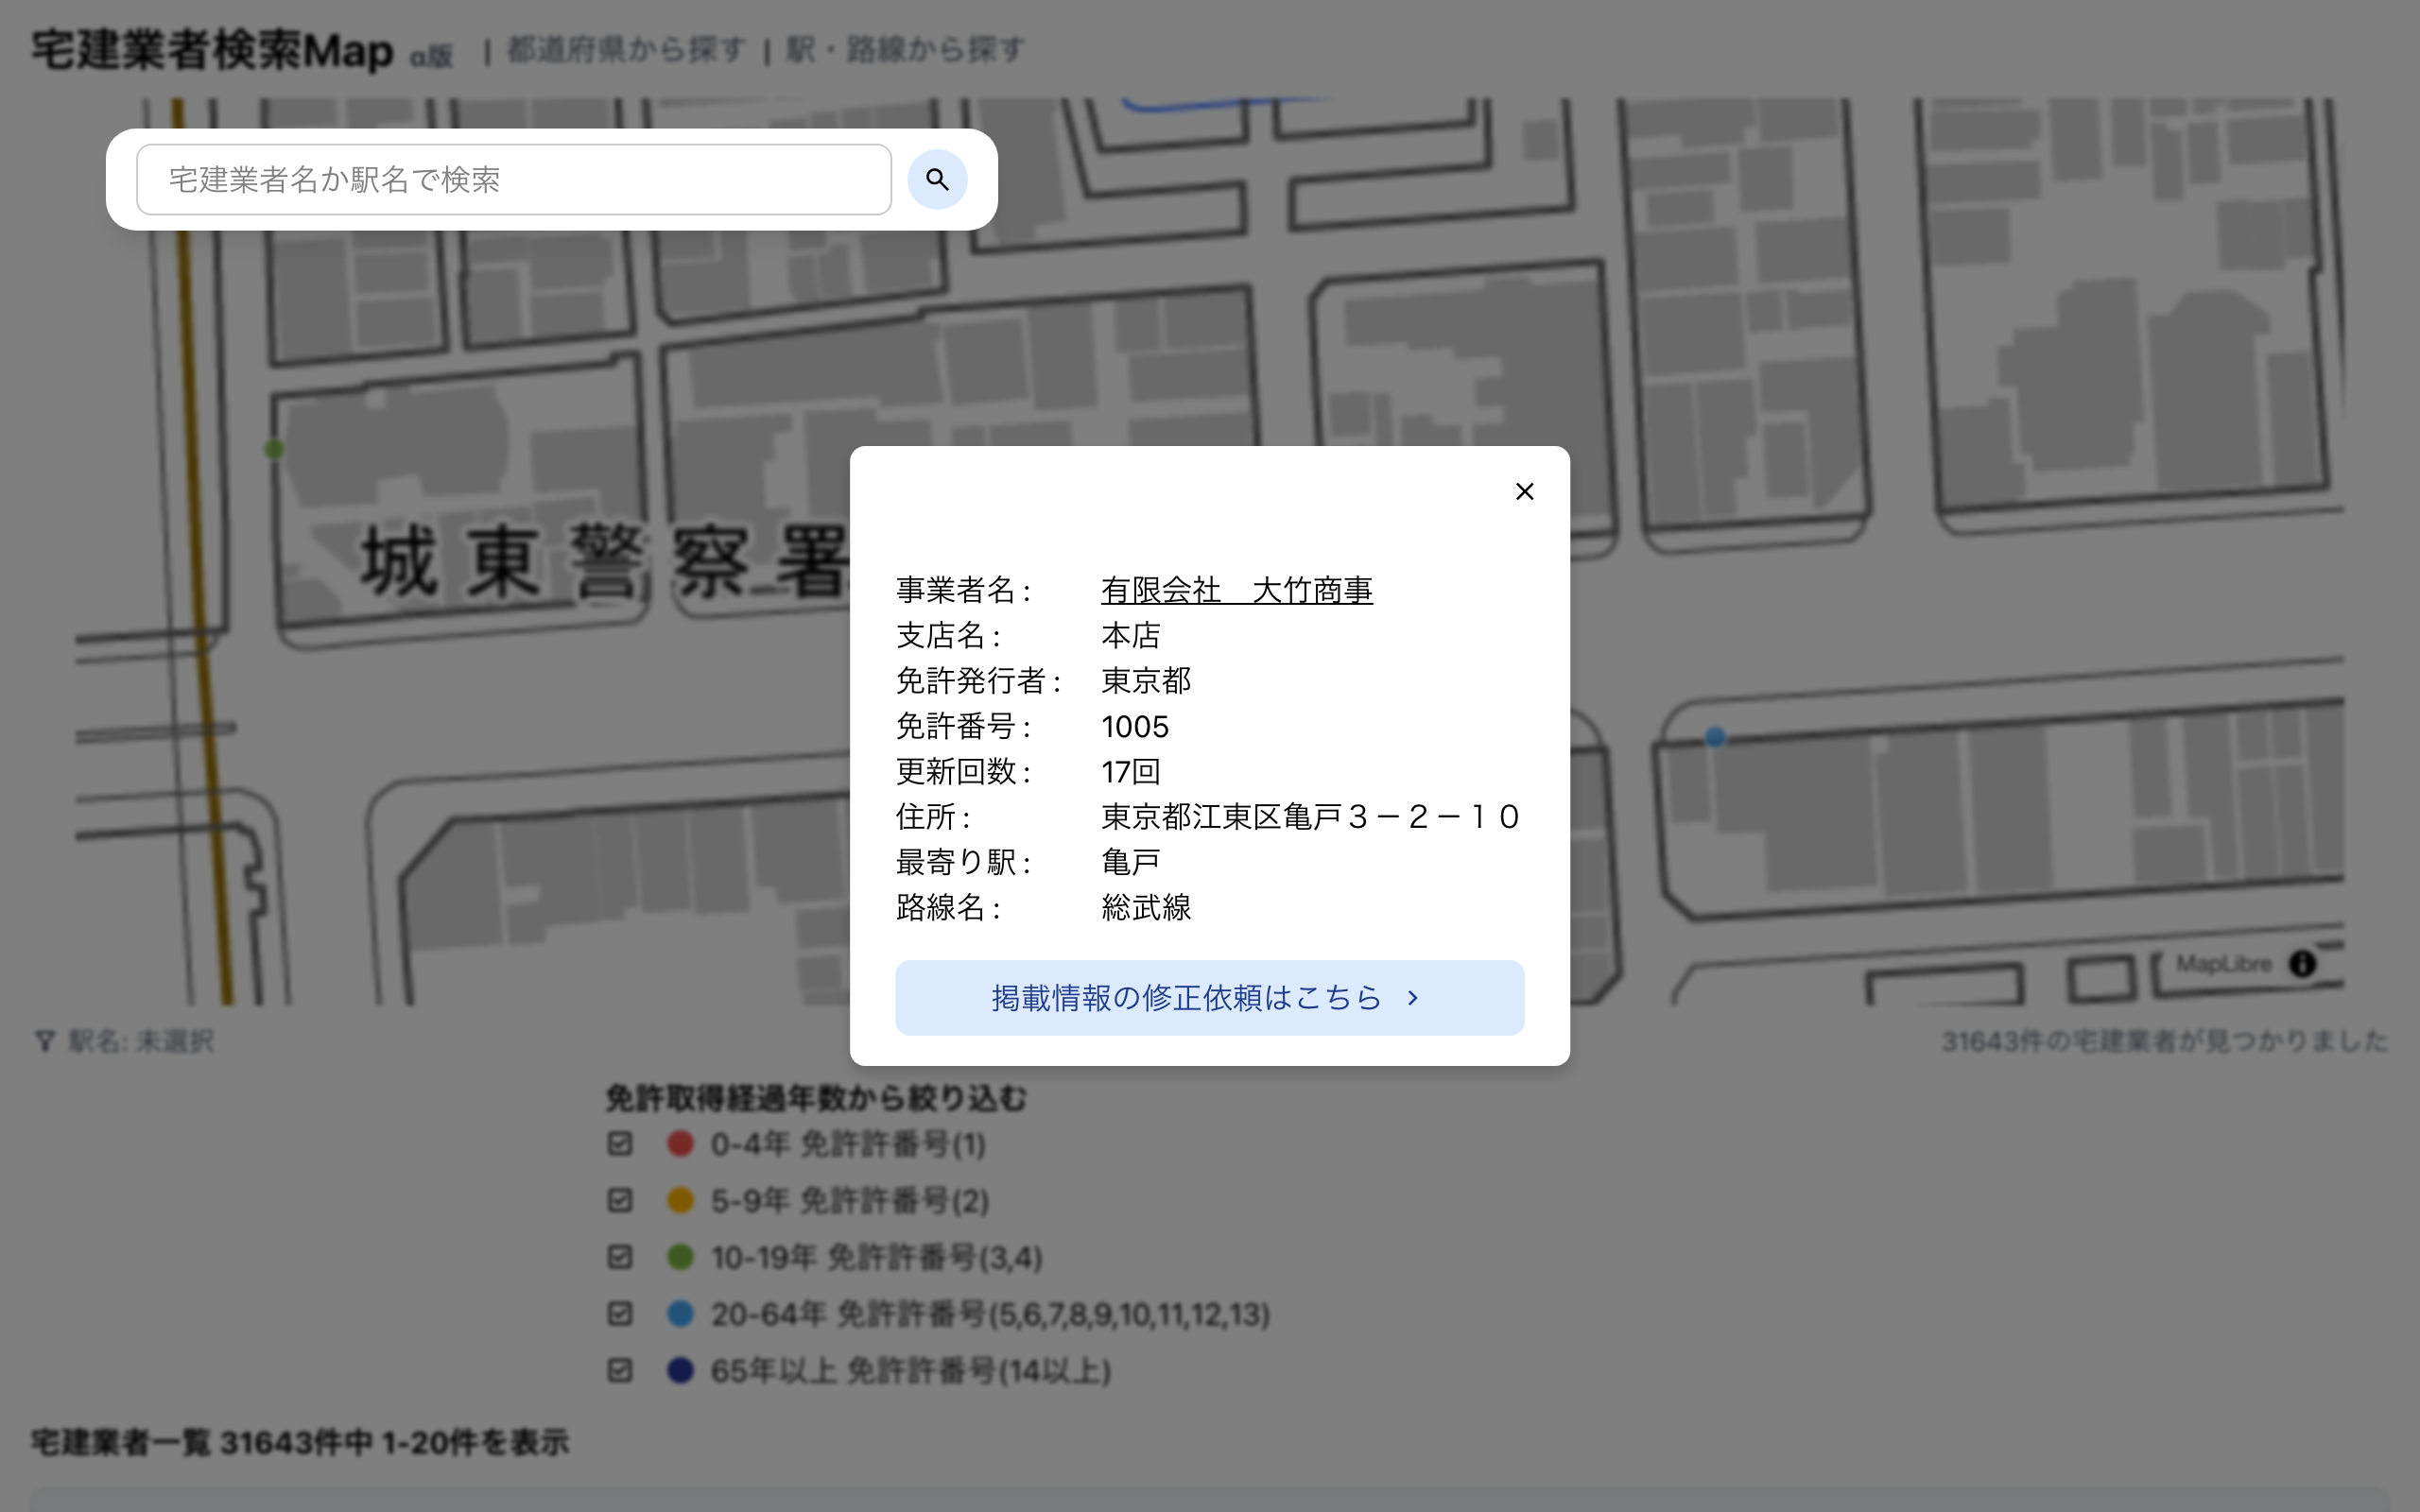
Task: Expand the 駅名: 未選択 station filter
Action: point(141,1042)
